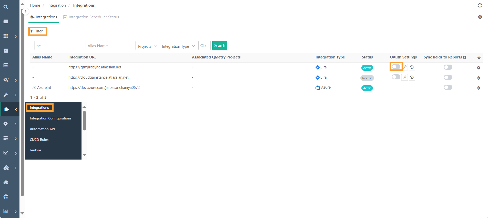
Task: Open the single gear settings sidebar icon
Action: coord(6,124)
